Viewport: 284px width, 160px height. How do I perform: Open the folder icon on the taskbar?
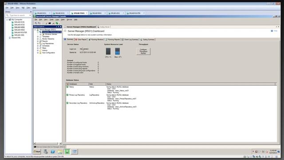tap(60, 152)
